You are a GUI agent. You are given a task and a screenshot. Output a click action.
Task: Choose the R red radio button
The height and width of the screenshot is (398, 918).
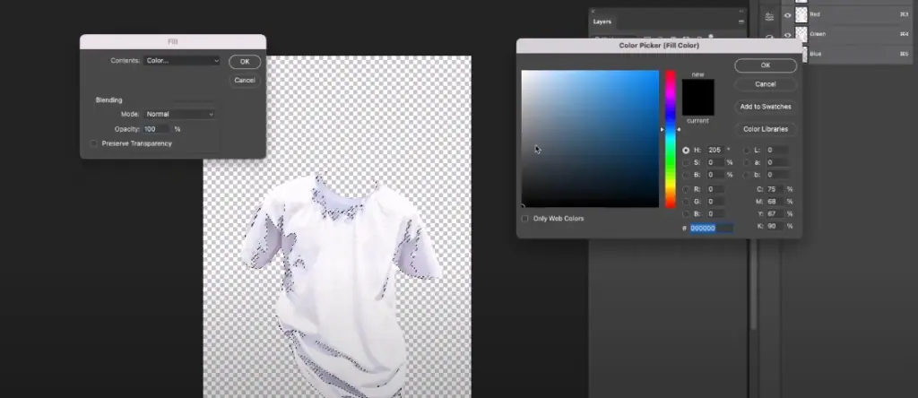(x=687, y=189)
